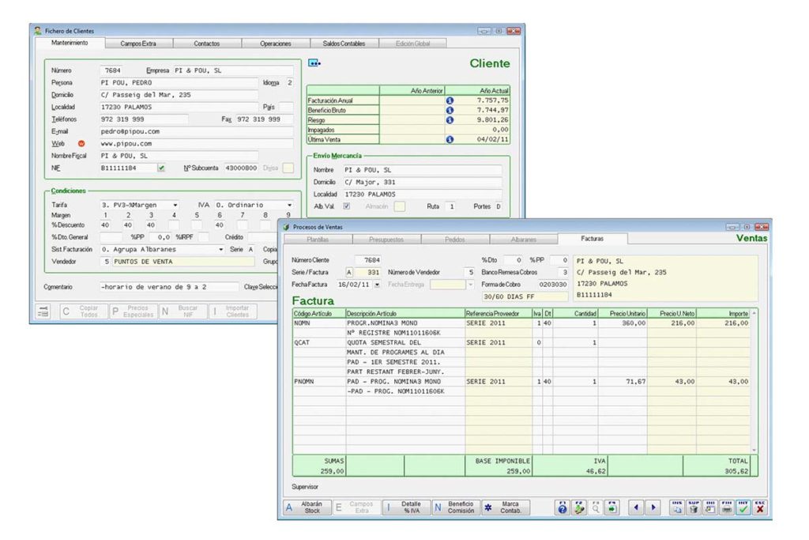The width and height of the screenshot is (809, 540).
Task: Click info icon next to Facturación Anual value
Action: coord(450,100)
